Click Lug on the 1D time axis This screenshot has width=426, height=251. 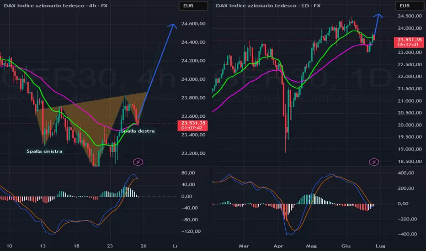point(380,246)
